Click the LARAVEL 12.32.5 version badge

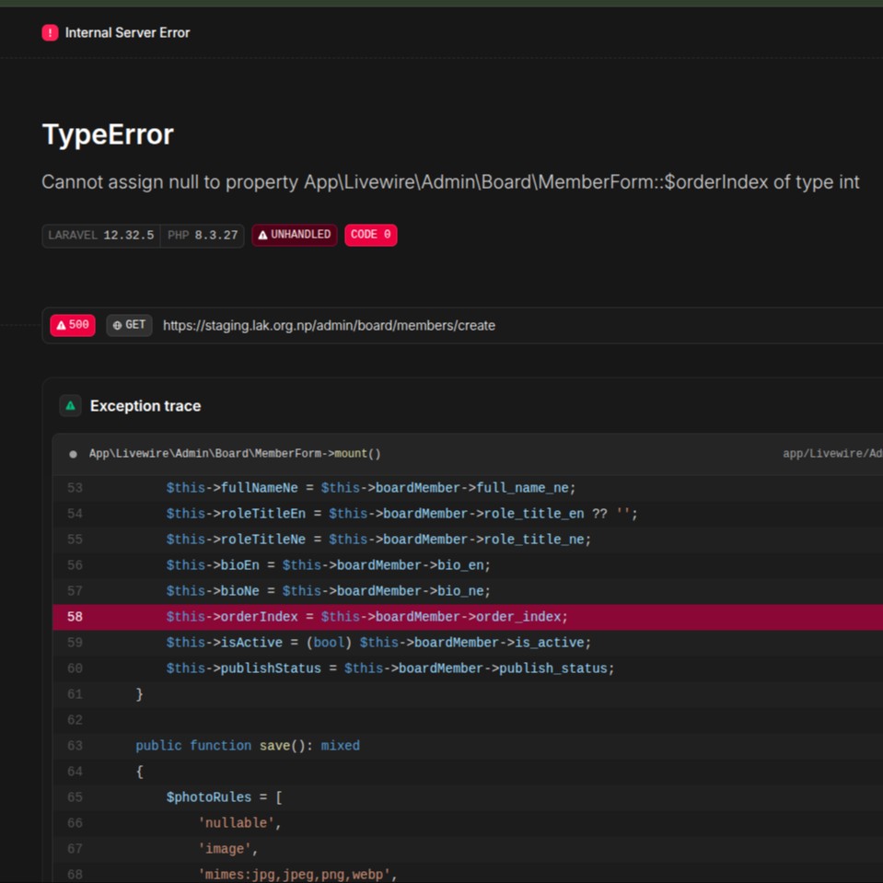pos(101,235)
